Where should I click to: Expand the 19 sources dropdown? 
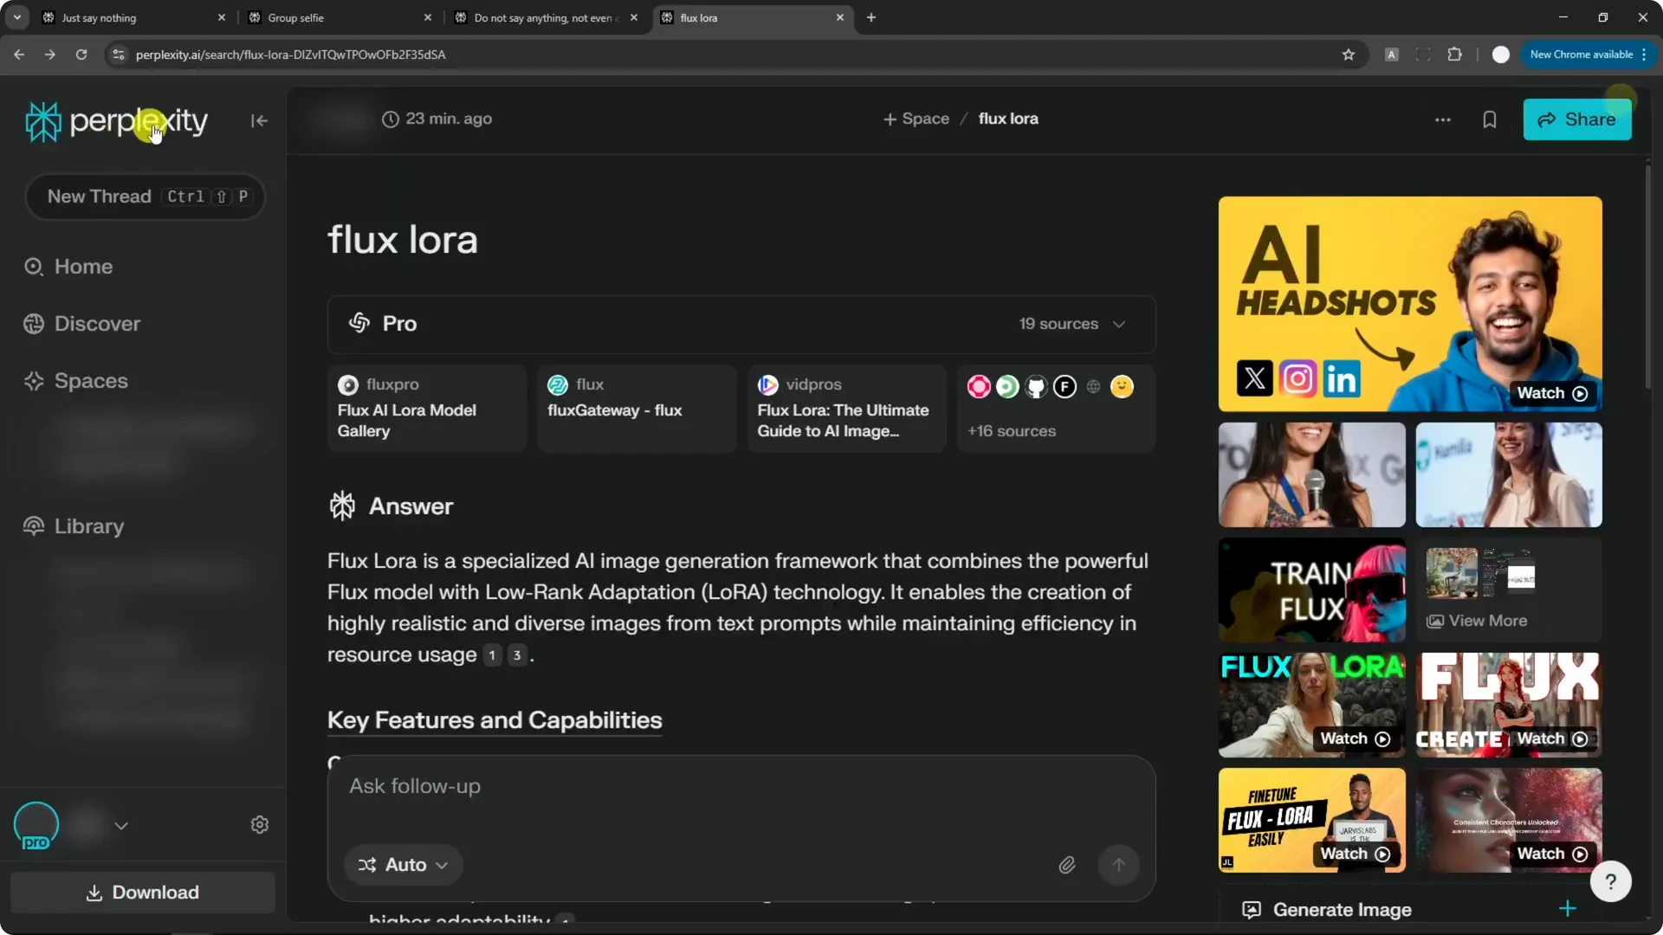tap(1072, 324)
